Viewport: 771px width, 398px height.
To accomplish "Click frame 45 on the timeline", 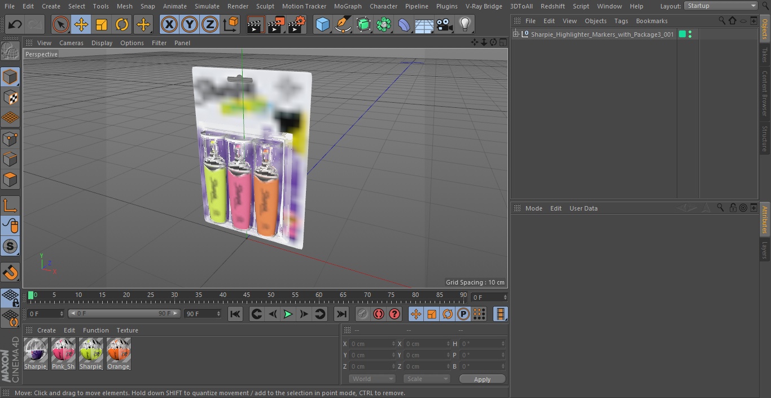I will click(247, 295).
